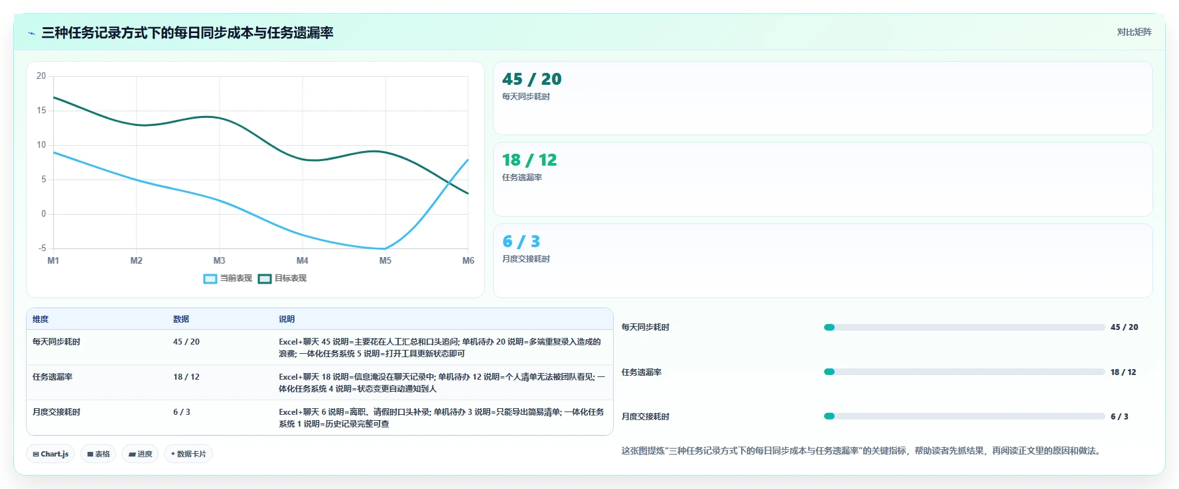Screen dimensions: 1179x489
Task: Toggle the 目标表现 legend swatch
Action: point(265,279)
